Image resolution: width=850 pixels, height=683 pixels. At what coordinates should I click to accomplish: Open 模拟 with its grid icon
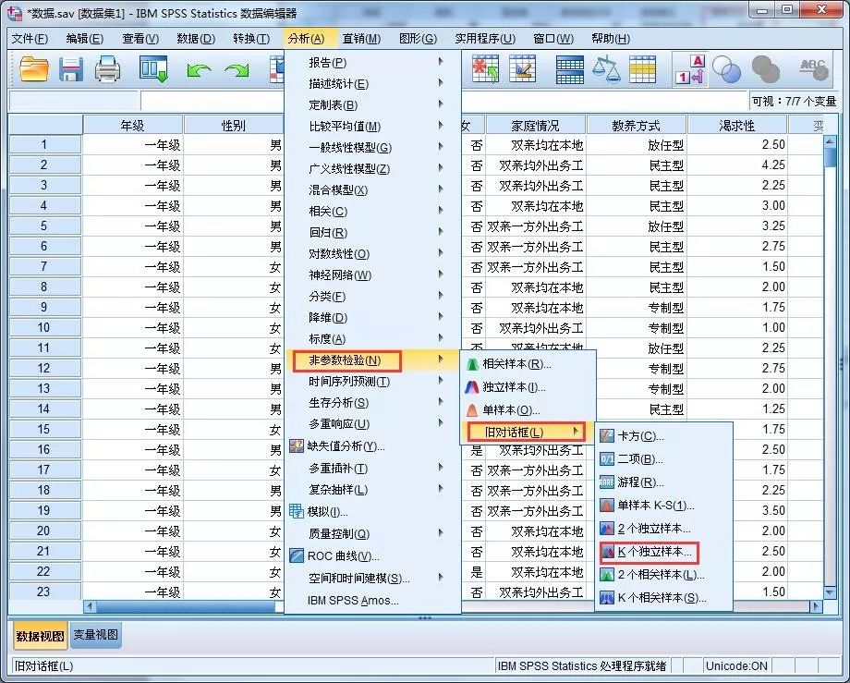tap(296, 511)
